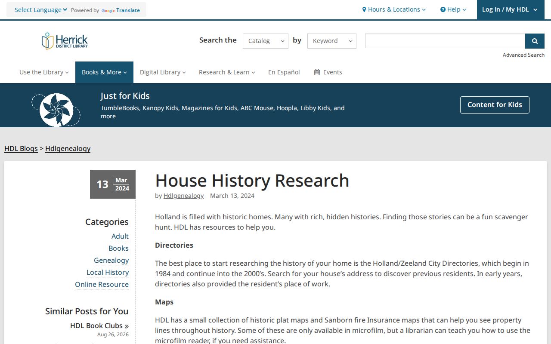Click the Maps section heading

(x=164, y=302)
